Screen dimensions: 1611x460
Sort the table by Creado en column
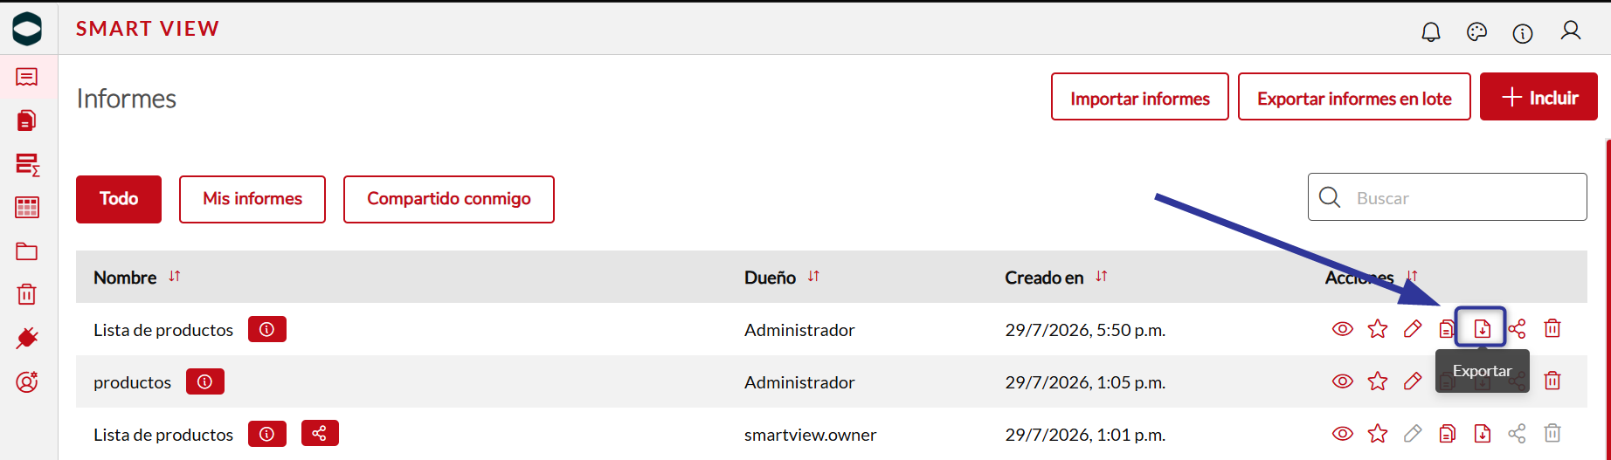point(1101,276)
